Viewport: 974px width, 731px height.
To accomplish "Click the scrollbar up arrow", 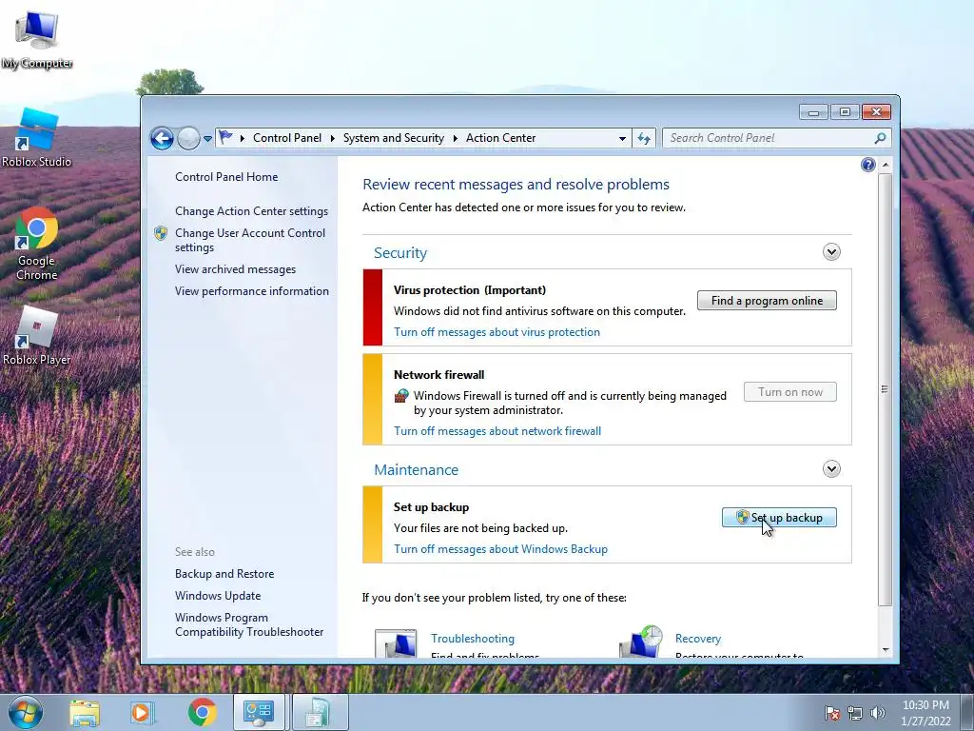I will [x=886, y=165].
